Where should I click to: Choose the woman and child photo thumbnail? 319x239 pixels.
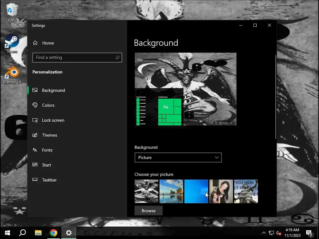point(221,191)
